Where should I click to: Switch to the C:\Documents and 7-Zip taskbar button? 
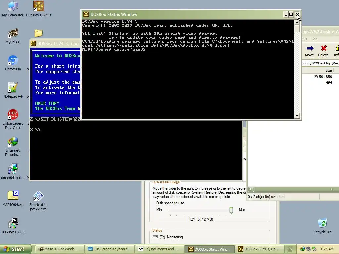click(159, 249)
